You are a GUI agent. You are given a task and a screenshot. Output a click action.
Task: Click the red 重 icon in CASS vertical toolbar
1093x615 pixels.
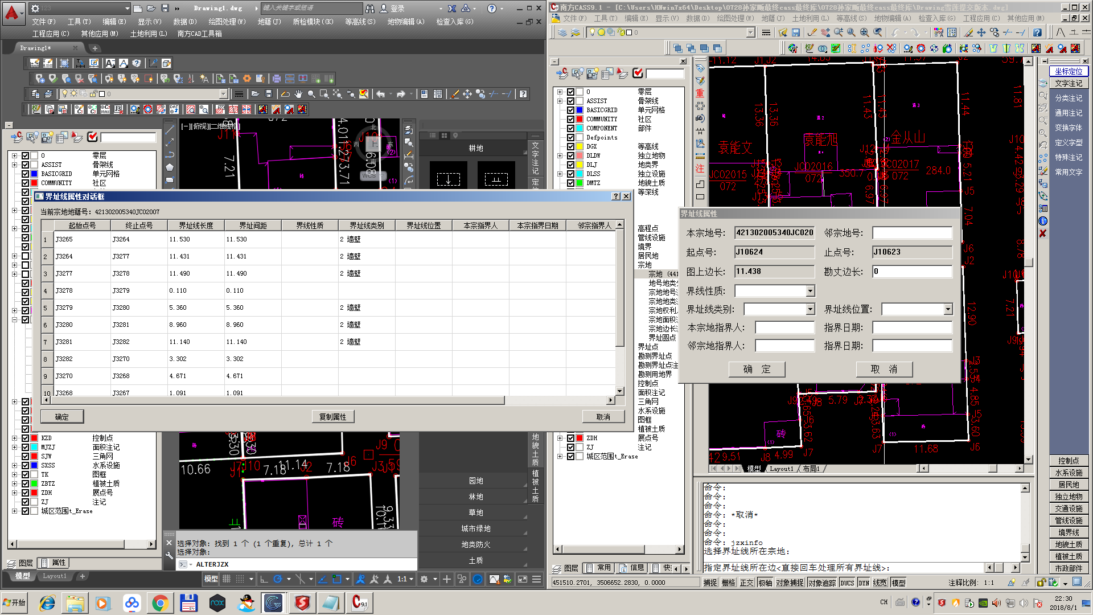pyautogui.click(x=700, y=93)
